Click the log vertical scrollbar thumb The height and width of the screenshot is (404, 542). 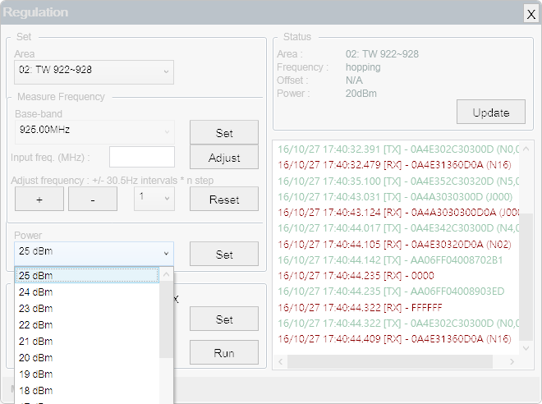click(x=526, y=278)
